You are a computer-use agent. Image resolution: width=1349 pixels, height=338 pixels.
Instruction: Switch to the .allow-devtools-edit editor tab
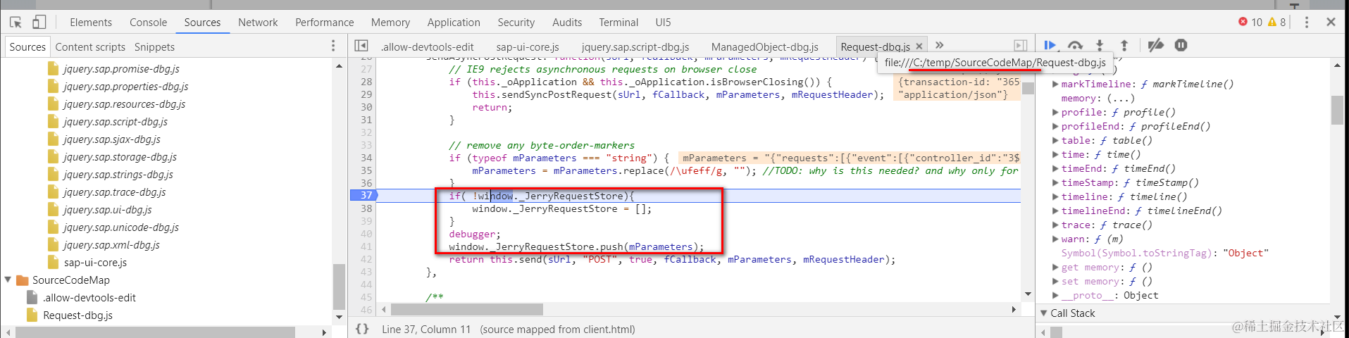tap(427, 47)
